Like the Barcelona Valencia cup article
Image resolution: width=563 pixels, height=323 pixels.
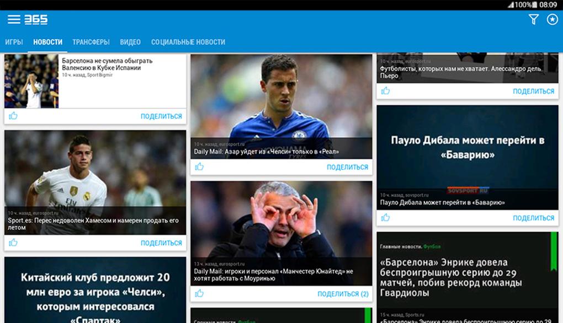(13, 116)
